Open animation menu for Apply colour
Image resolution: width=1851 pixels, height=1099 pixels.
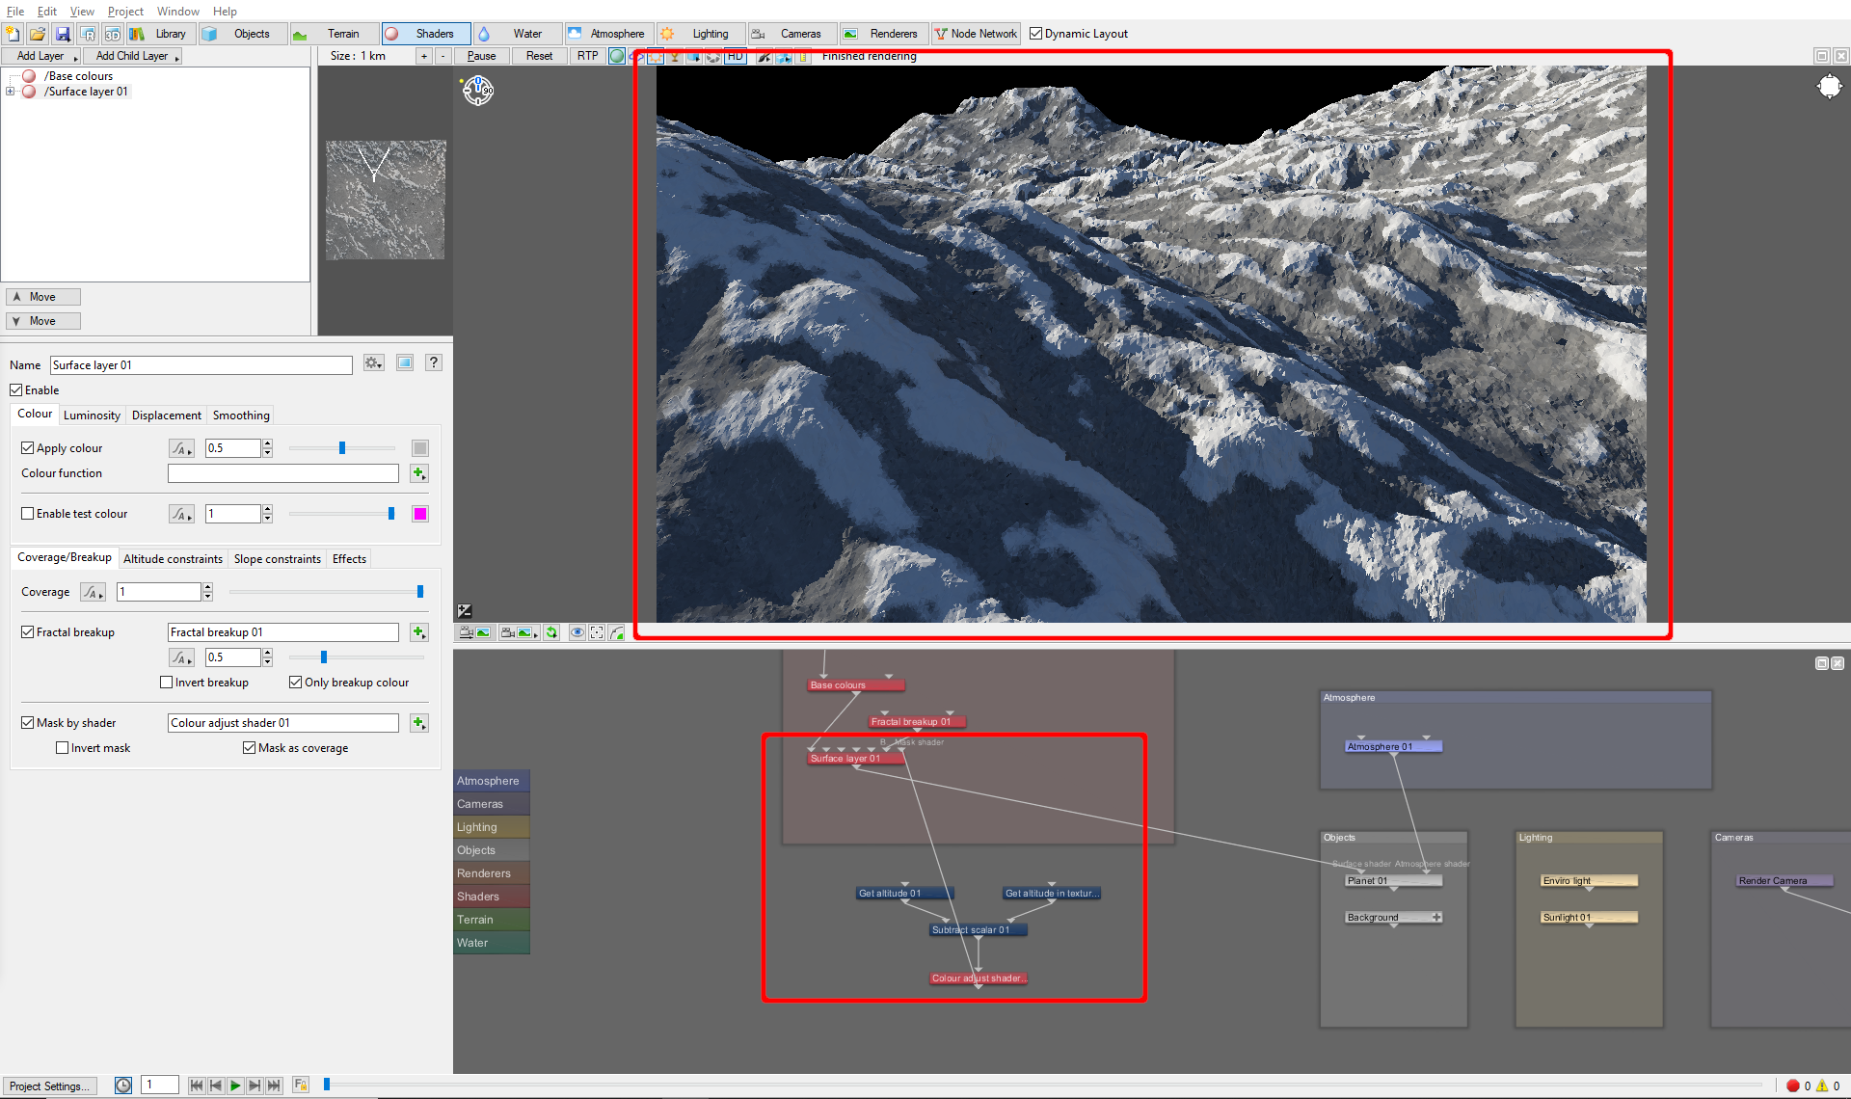[181, 448]
